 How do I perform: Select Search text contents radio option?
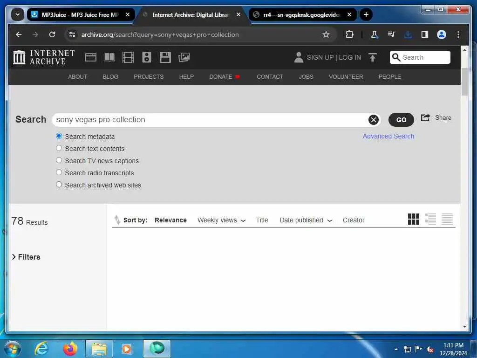[59, 148]
